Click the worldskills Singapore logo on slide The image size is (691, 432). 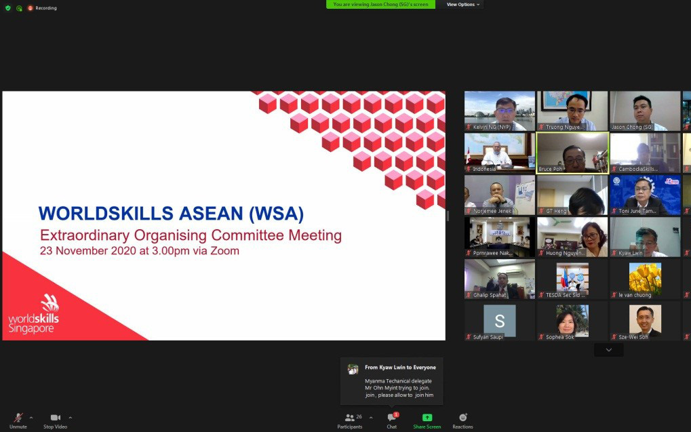click(x=33, y=314)
